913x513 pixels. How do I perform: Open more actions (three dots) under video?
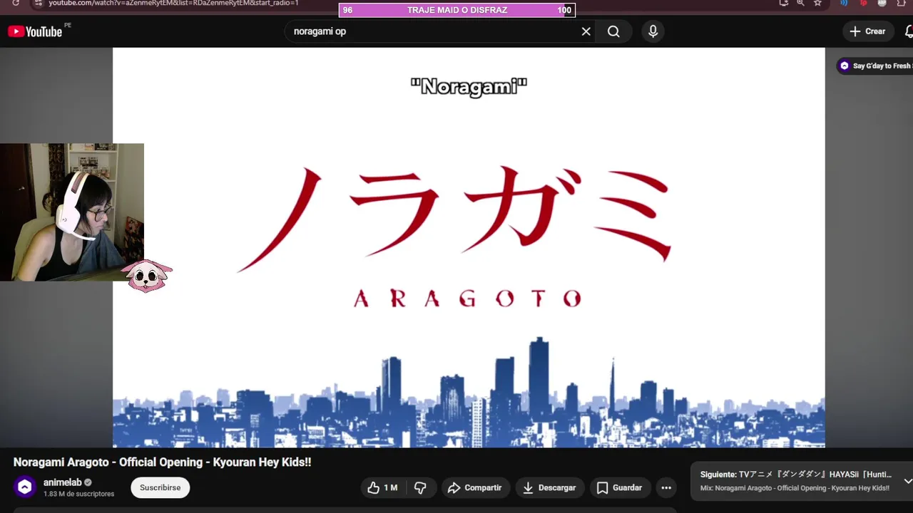(x=666, y=488)
